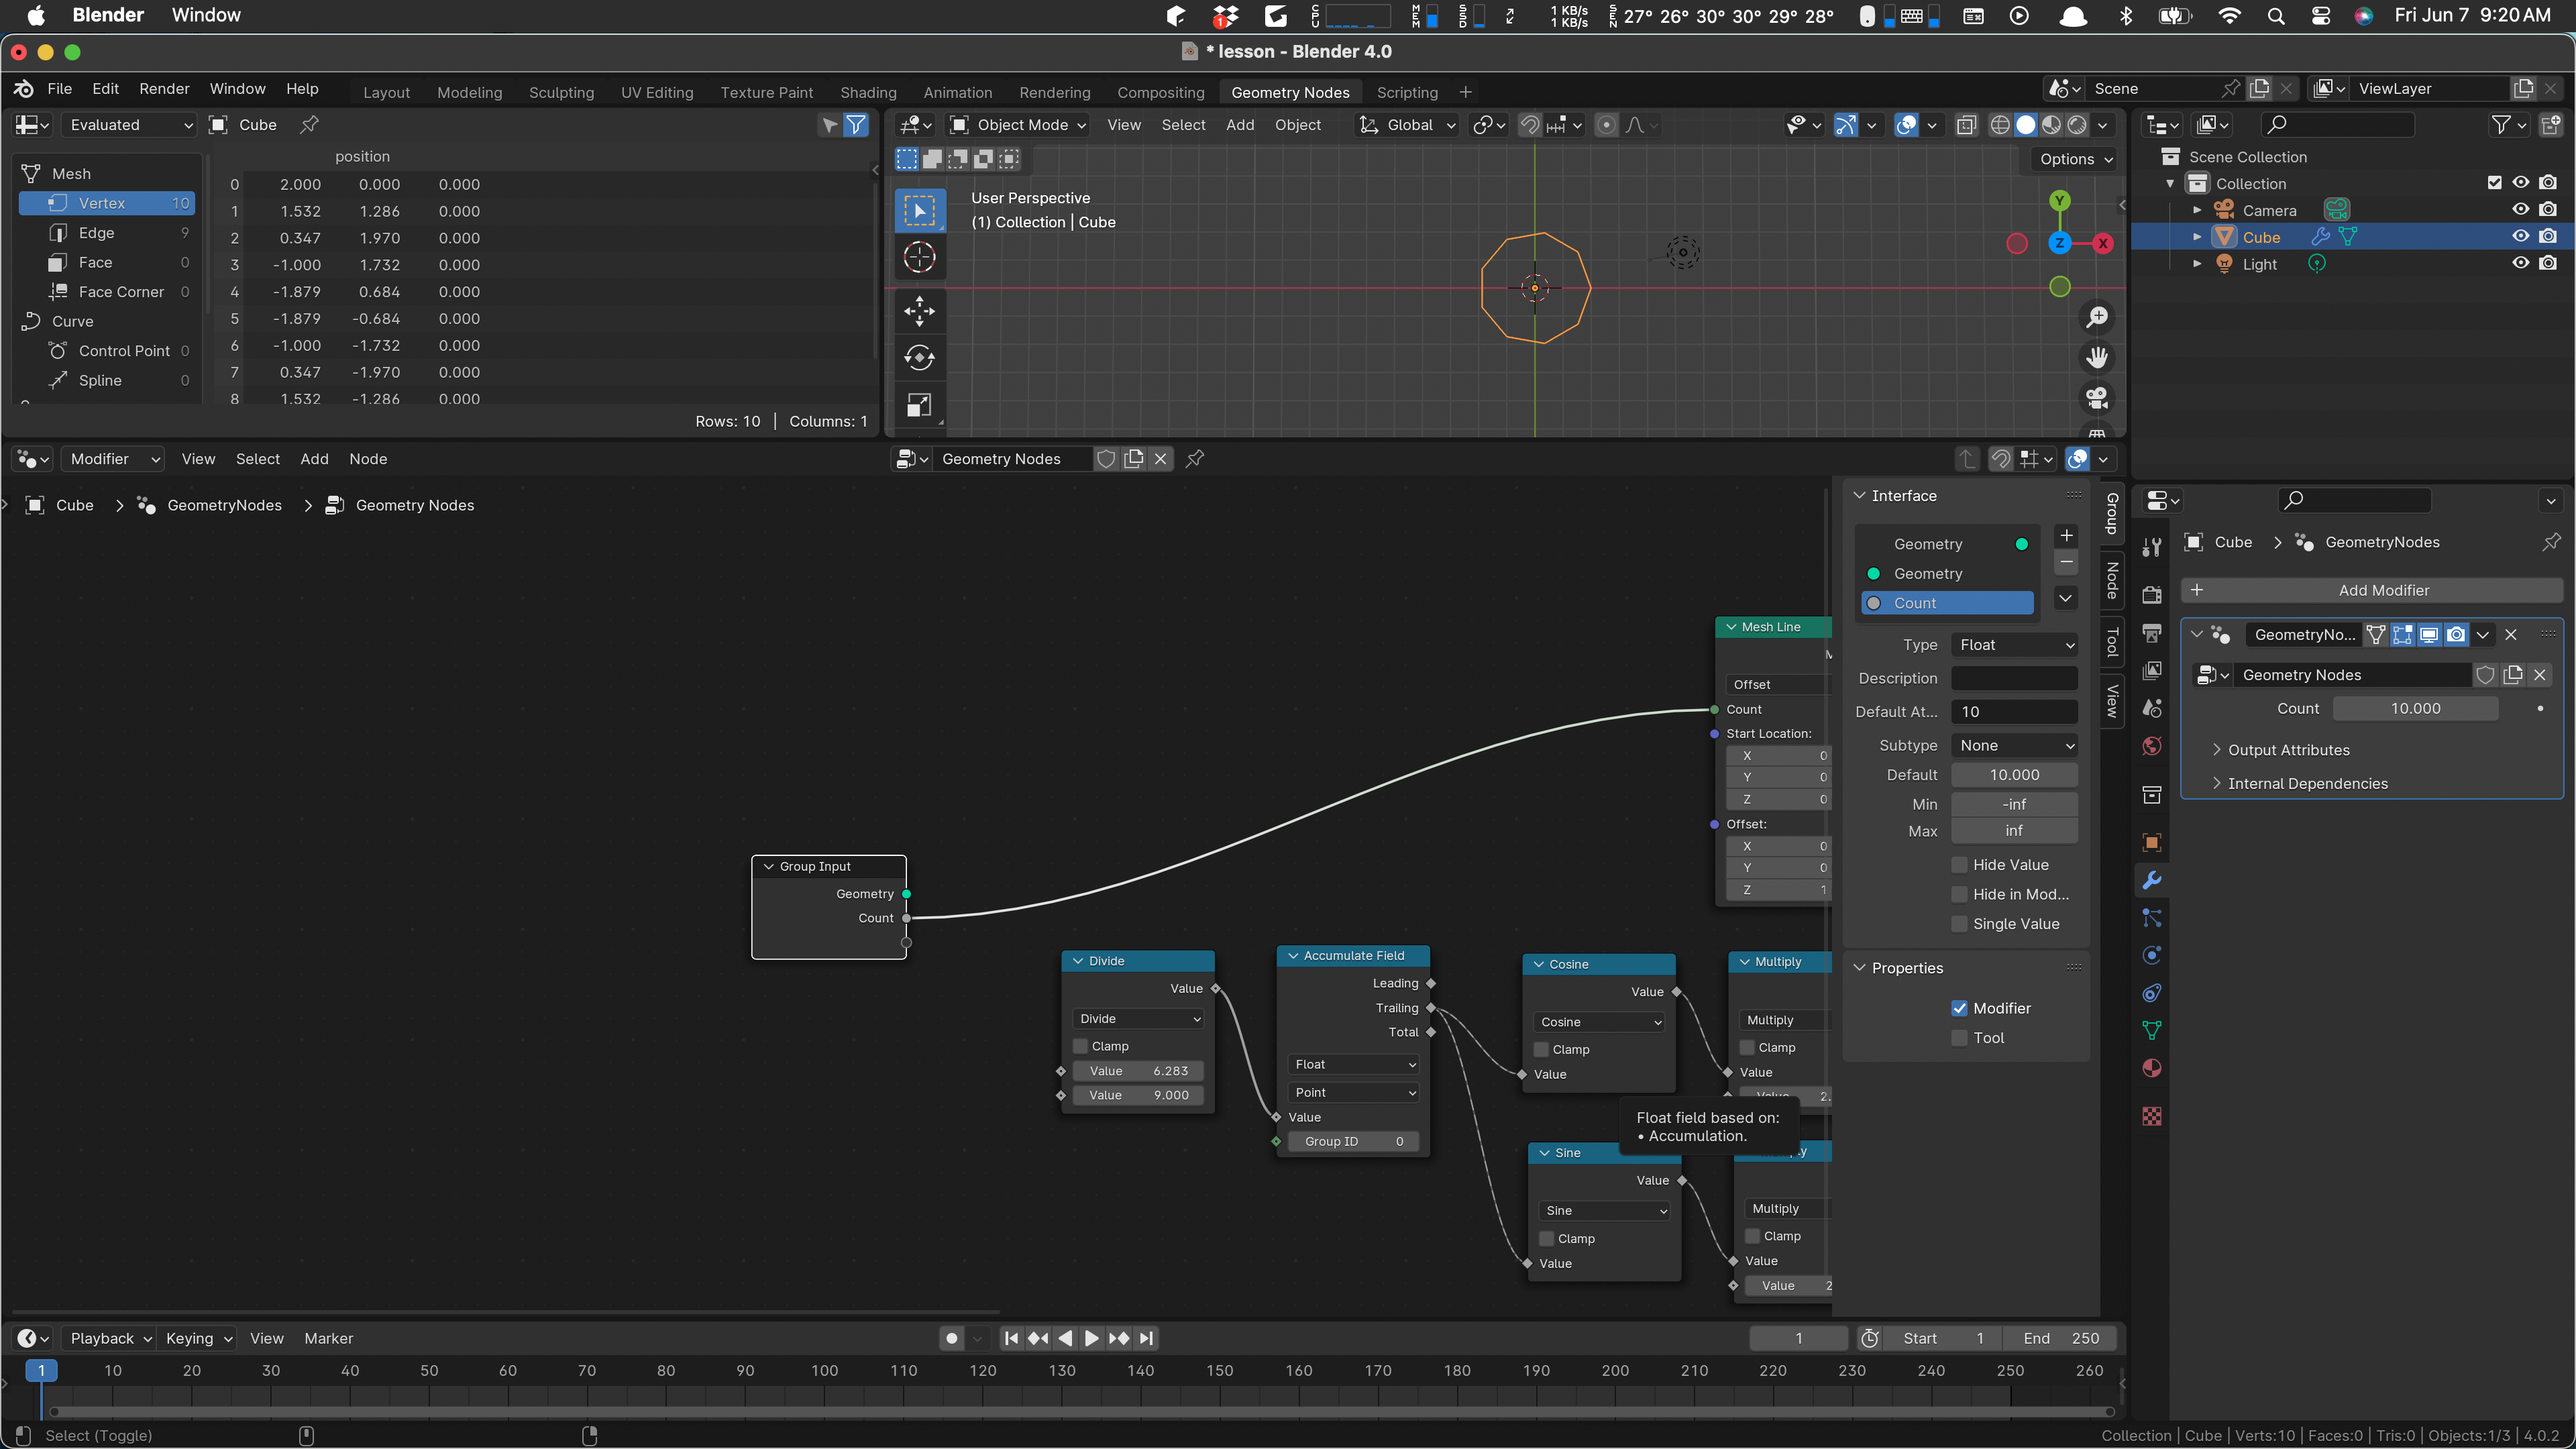Open the Object properties tab icon

pos(2152,842)
